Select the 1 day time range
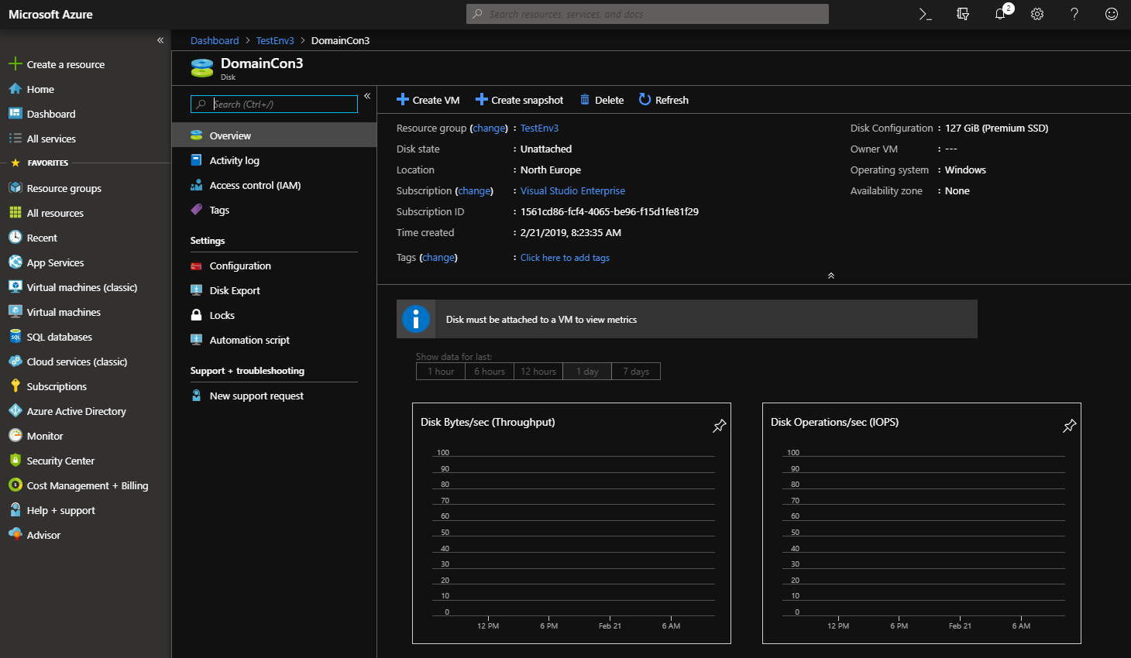This screenshot has width=1131, height=658. [x=587, y=372]
